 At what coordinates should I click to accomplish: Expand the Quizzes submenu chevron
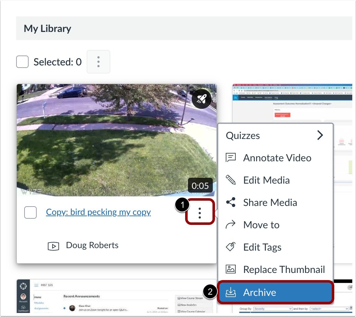click(320, 135)
